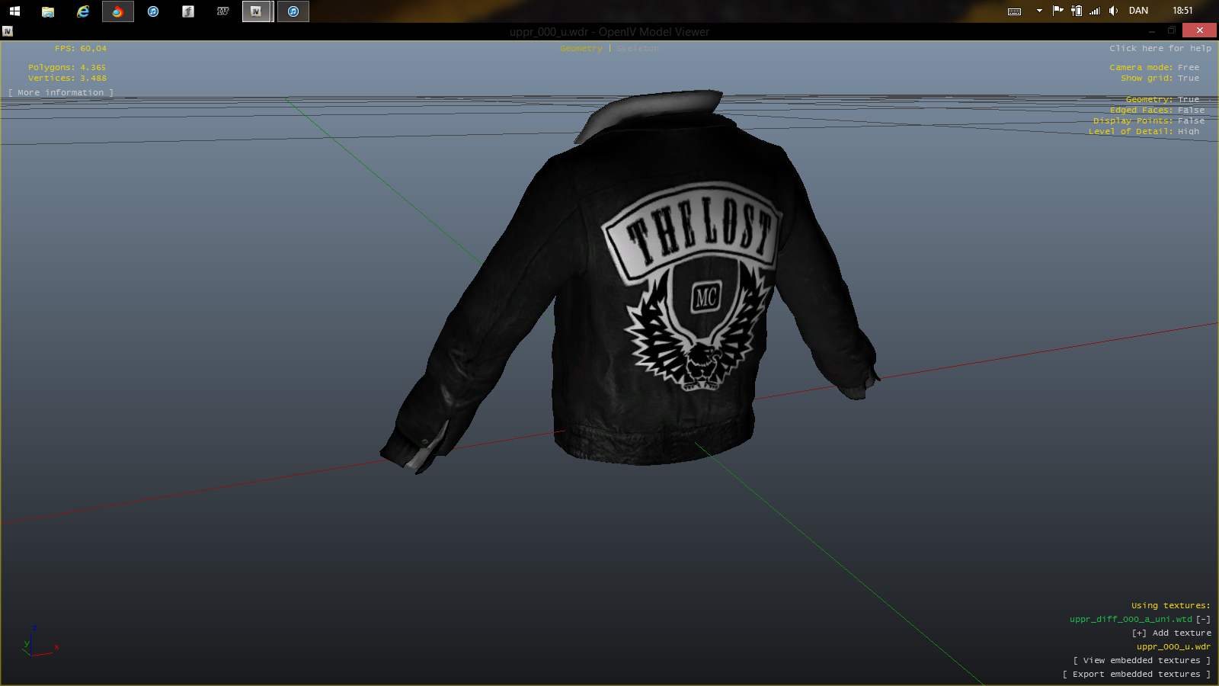Toggle the Geometry display option
This screenshot has height=686, width=1219.
(x=1163, y=100)
